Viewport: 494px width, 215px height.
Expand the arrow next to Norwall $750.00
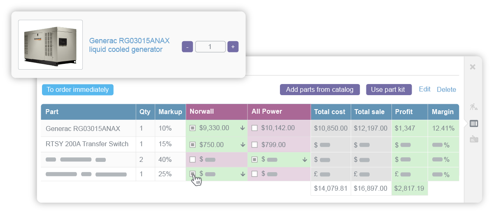click(243, 145)
